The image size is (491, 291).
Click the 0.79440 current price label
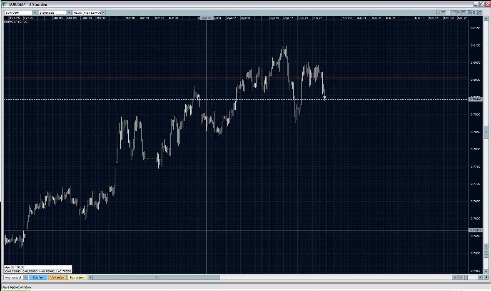(476, 99)
